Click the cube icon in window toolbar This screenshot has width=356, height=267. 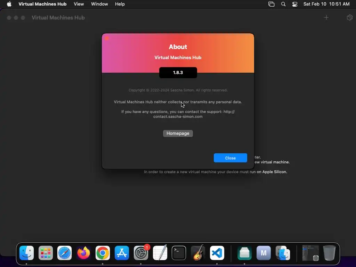pyautogui.click(x=350, y=17)
